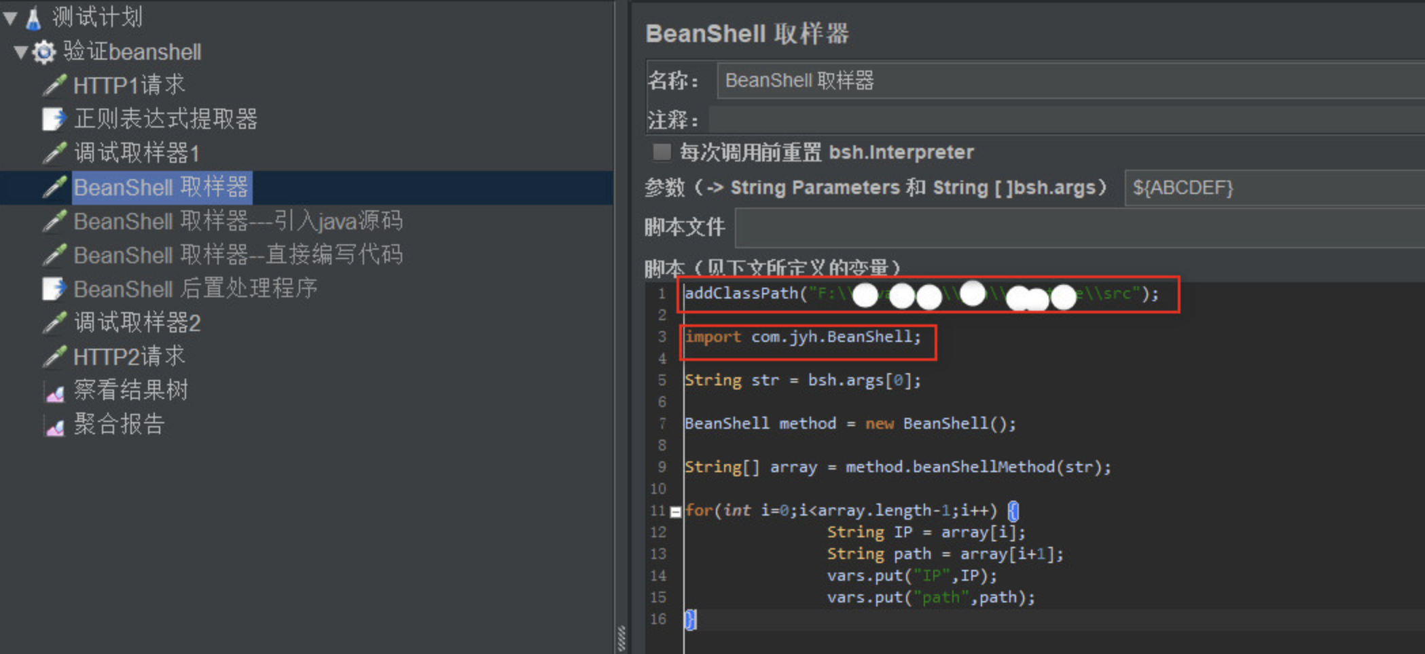Click the vars.put("IP",IP) line
1425x654 pixels.
point(912,576)
